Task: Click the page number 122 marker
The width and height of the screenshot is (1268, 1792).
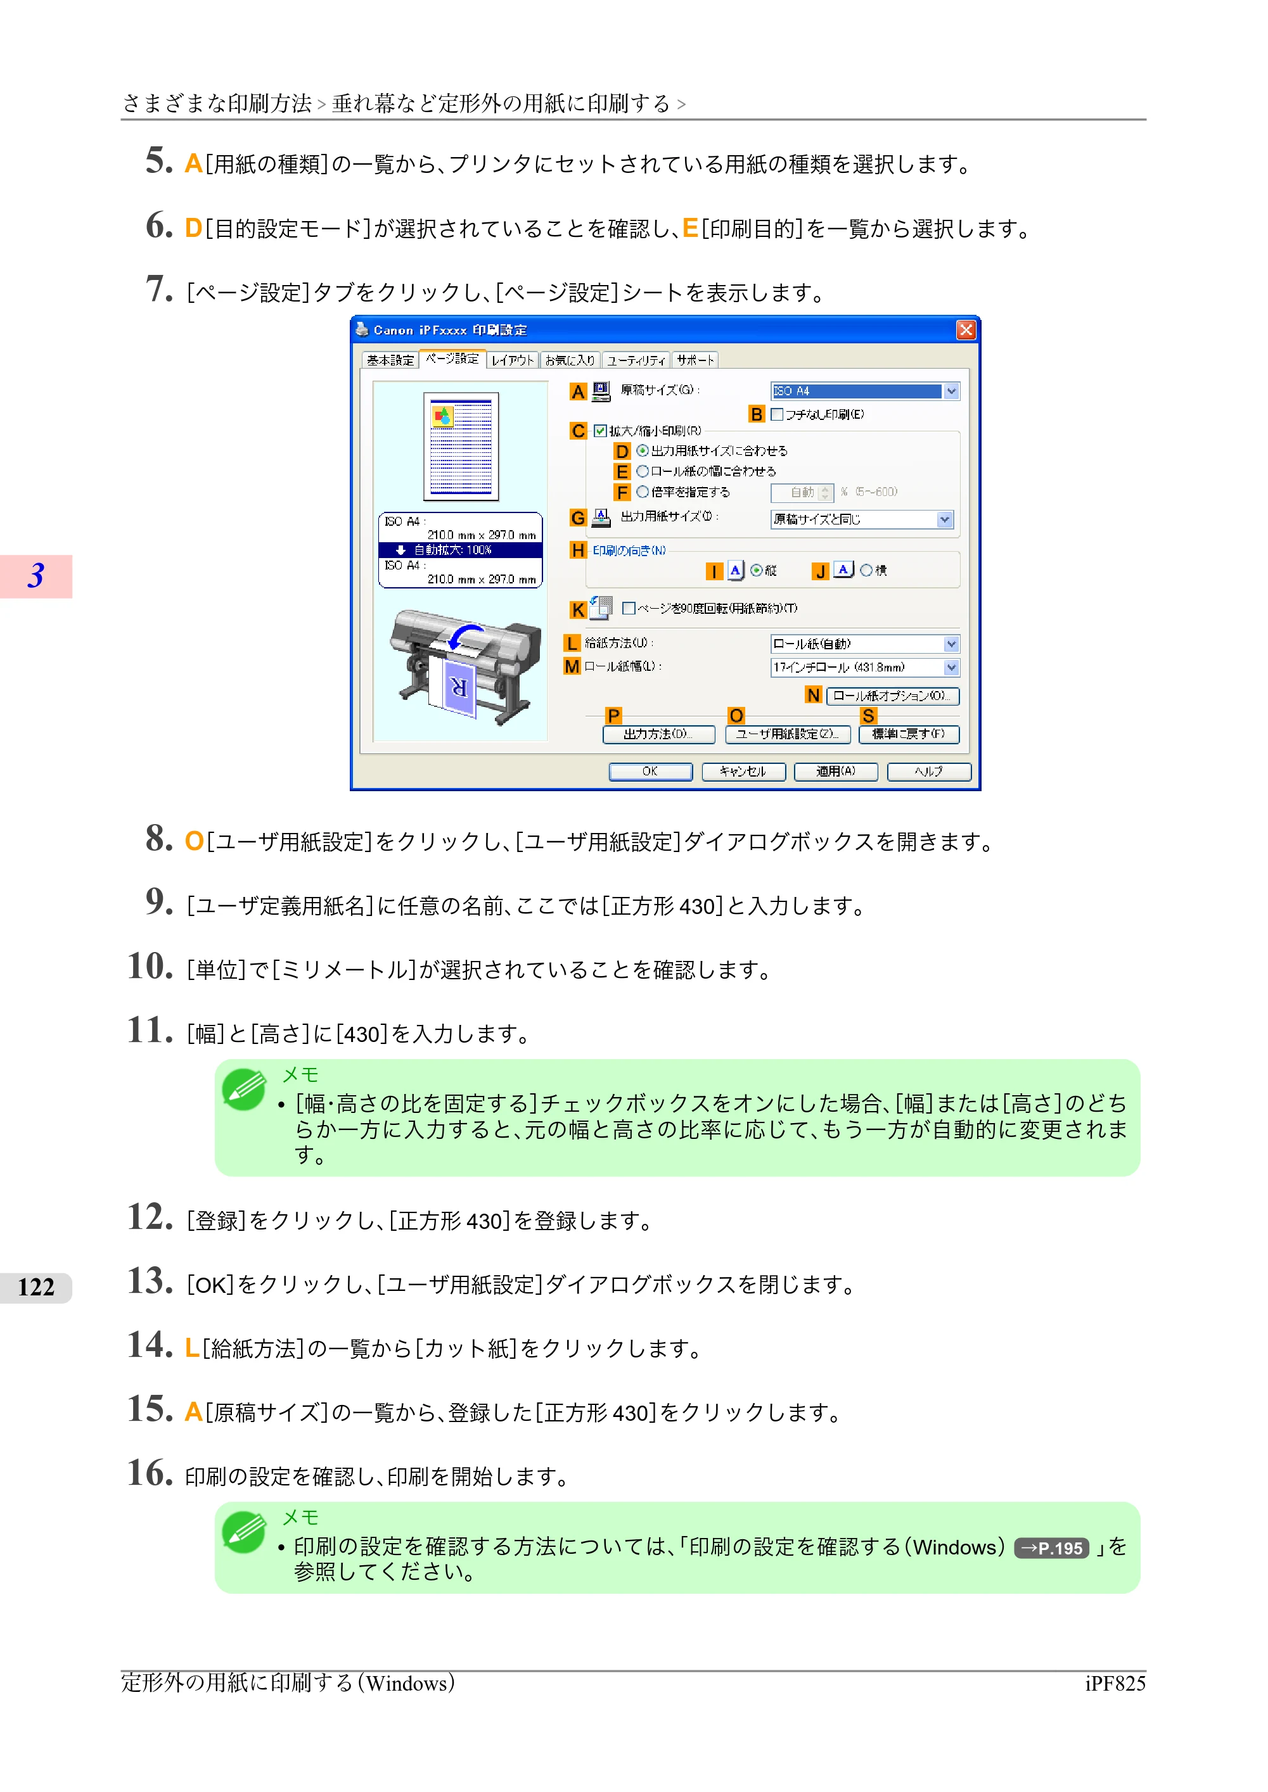Action: (36, 1287)
